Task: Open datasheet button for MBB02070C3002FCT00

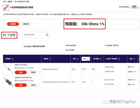Action: coord(33,85)
